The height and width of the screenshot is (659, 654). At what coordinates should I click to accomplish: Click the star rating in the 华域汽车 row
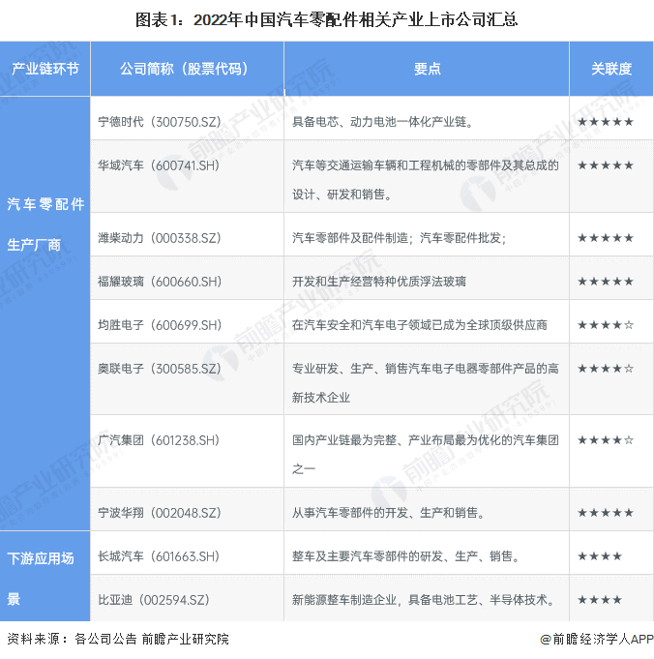(x=606, y=165)
